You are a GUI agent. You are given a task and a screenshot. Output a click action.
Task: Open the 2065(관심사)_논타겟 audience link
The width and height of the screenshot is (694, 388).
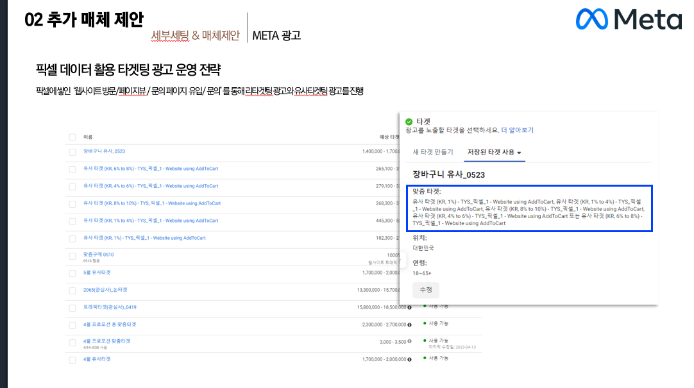(x=105, y=290)
